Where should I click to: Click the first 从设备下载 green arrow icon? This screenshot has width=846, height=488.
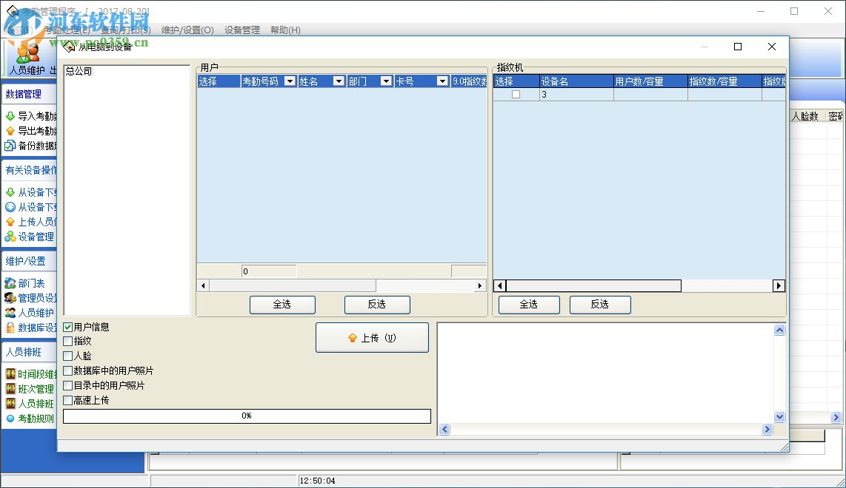(x=10, y=192)
